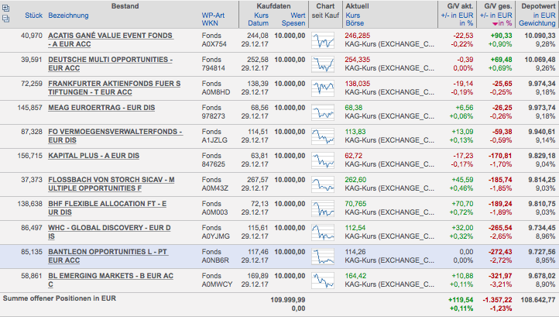Image resolution: width=559 pixels, height=317 pixels.
Task: Open DEUTSCHE MULTI OPPORTUNITIES fund link
Action: coord(110,64)
